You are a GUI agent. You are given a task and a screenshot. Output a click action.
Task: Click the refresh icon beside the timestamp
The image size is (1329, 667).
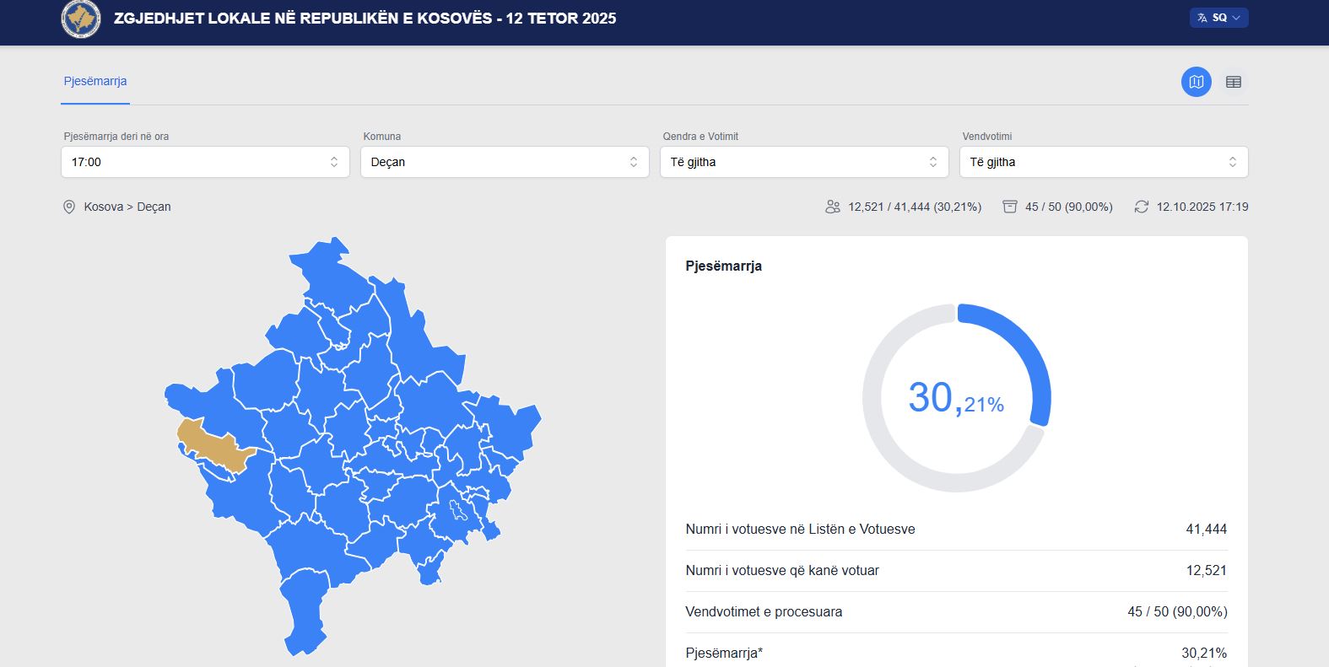click(1141, 207)
